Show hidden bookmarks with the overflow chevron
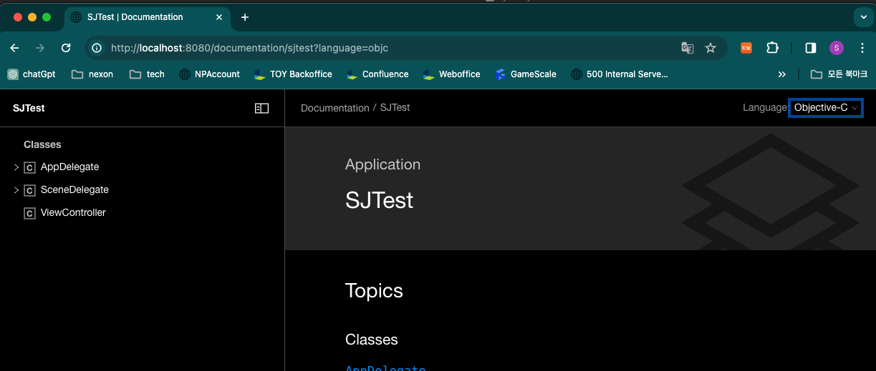876x371 pixels. pyautogui.click(x=781, y=74)
